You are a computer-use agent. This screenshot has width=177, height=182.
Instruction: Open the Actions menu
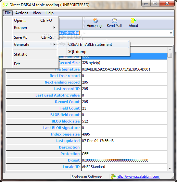point(22,13)
